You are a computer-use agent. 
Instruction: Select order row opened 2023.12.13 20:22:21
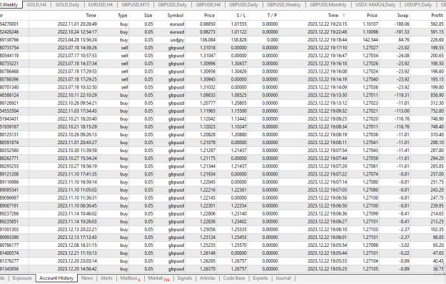coord(223,230)
